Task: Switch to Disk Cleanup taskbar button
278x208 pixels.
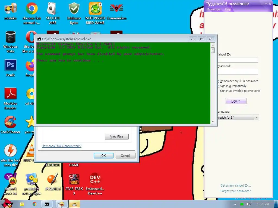Action: [x=74, y=204]
